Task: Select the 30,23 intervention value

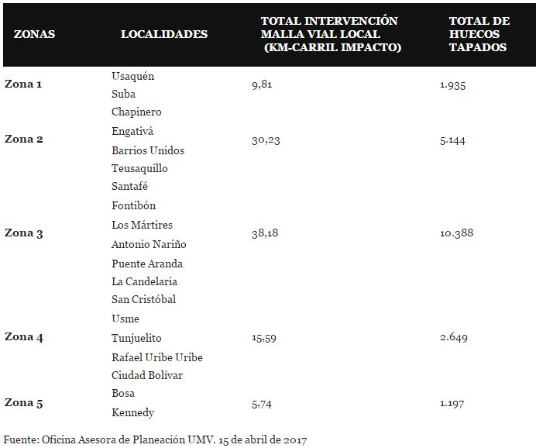Action: coord(266,140)
